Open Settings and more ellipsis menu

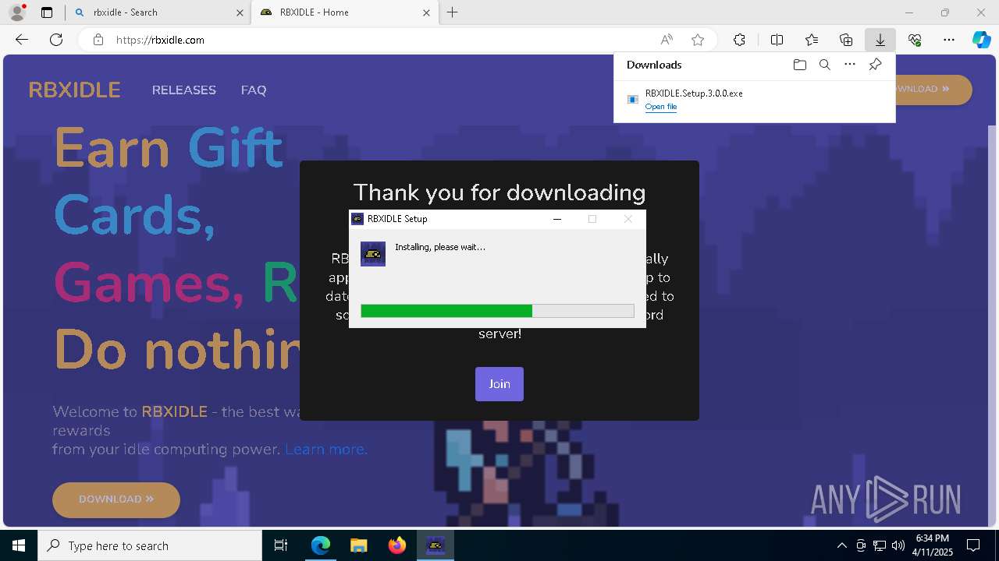(949, 40)
